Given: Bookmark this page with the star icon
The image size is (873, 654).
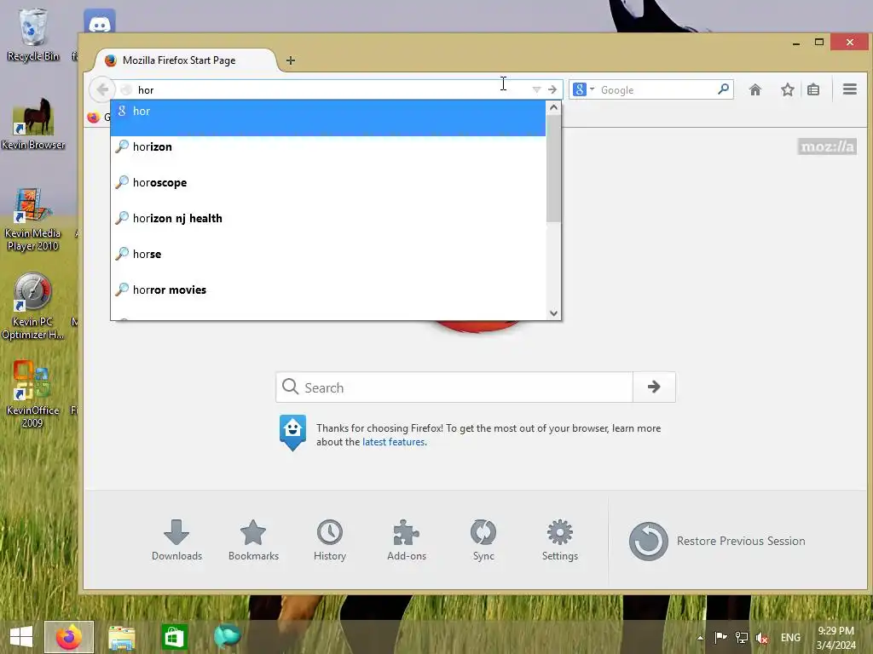Looking at the screenshot, I should 787,89.
